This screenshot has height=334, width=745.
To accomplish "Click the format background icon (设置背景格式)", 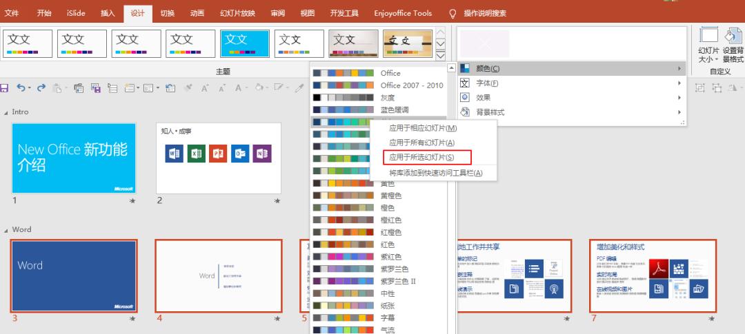I will click(733, 36).
